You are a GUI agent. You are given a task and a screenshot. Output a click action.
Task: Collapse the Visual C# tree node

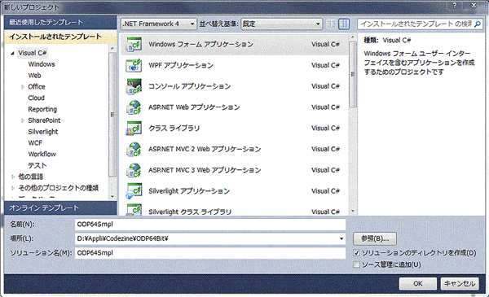coord(12,53)
